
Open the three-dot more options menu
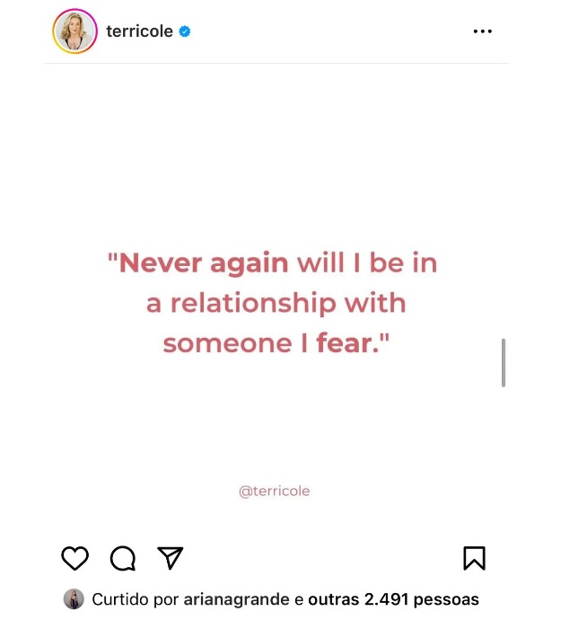[x=482, y=31]
